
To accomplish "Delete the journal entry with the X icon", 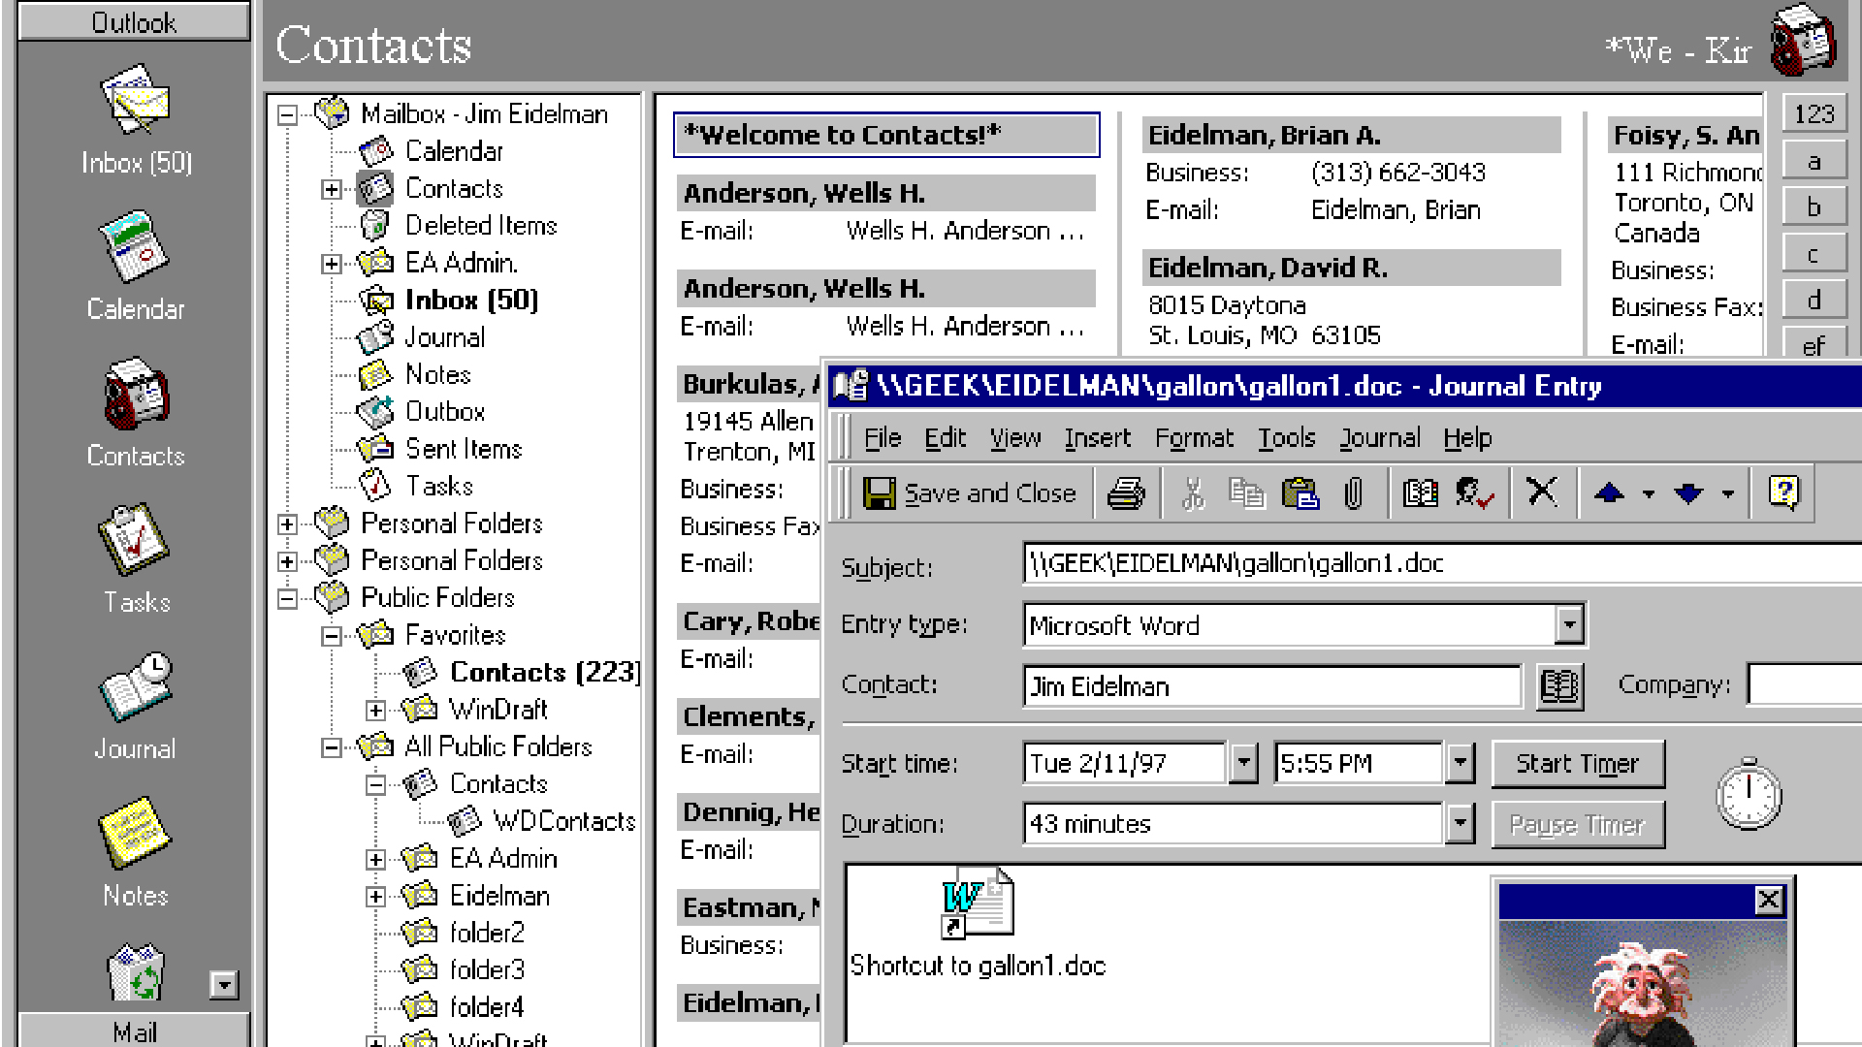I will tap(1543, 492).
